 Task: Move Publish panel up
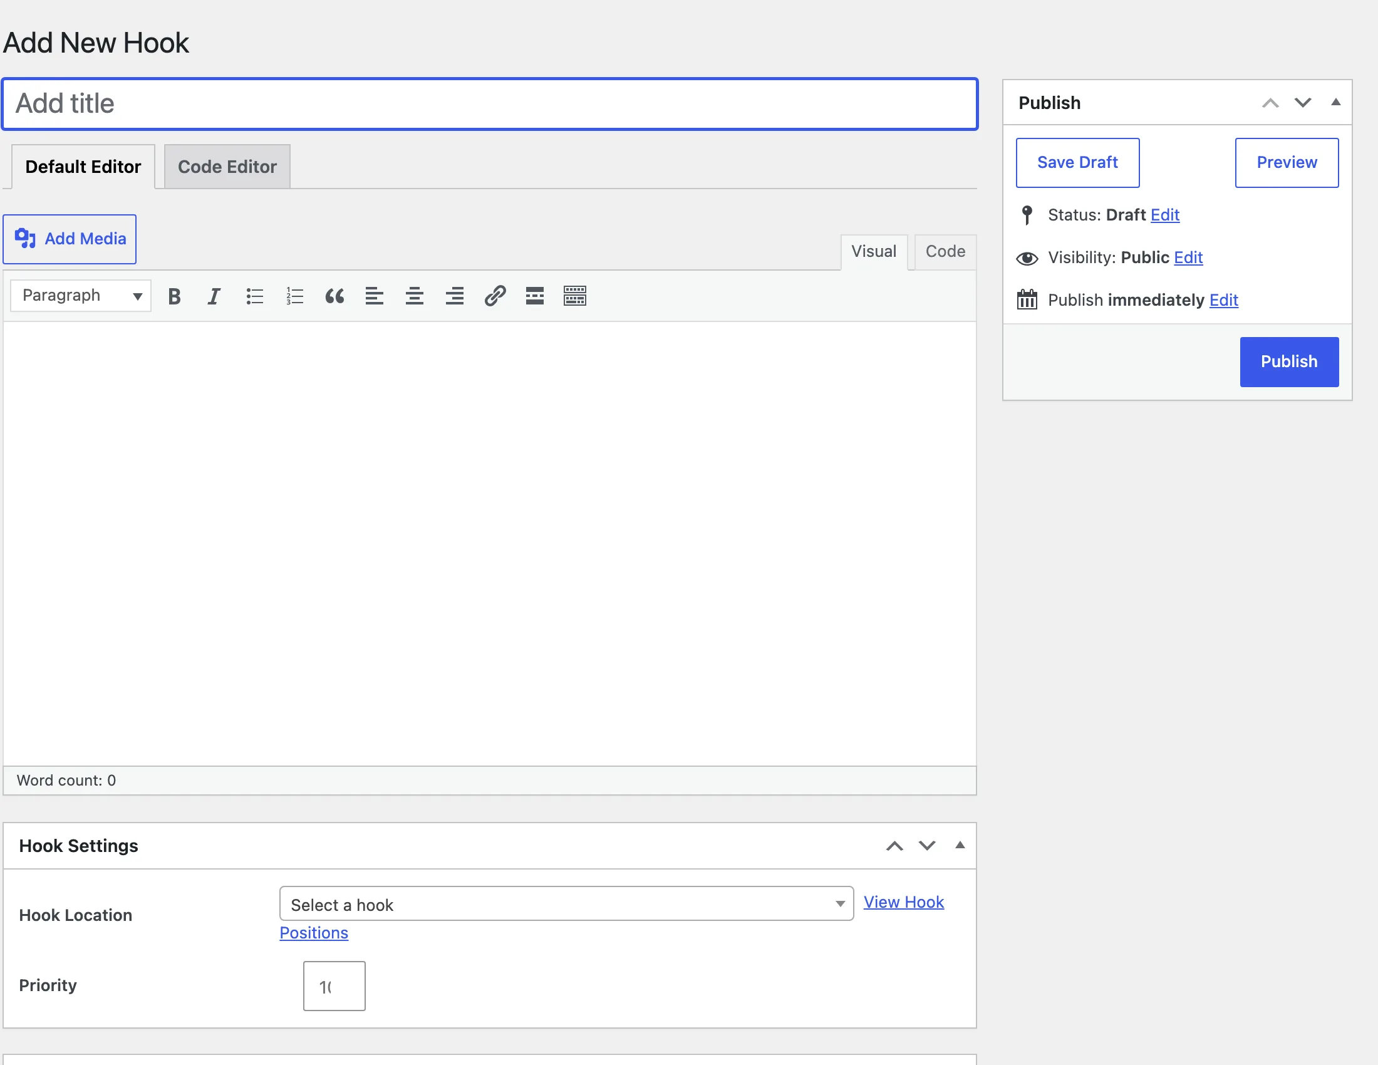pyautogui.click(x=1270, y=103)
